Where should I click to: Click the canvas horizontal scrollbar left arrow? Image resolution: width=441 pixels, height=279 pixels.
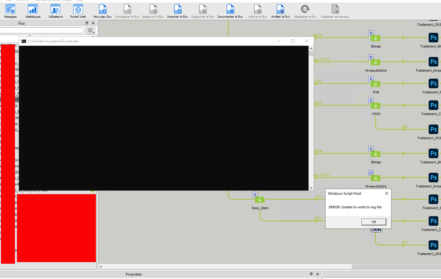101,267
